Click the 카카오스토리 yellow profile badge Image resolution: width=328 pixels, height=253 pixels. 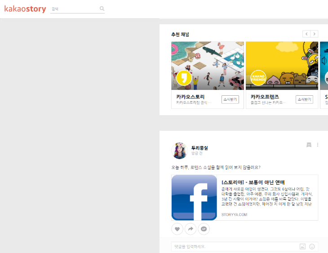pos(184,78)
